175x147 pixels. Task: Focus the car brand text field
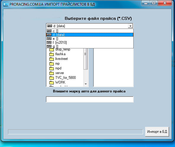90,99
